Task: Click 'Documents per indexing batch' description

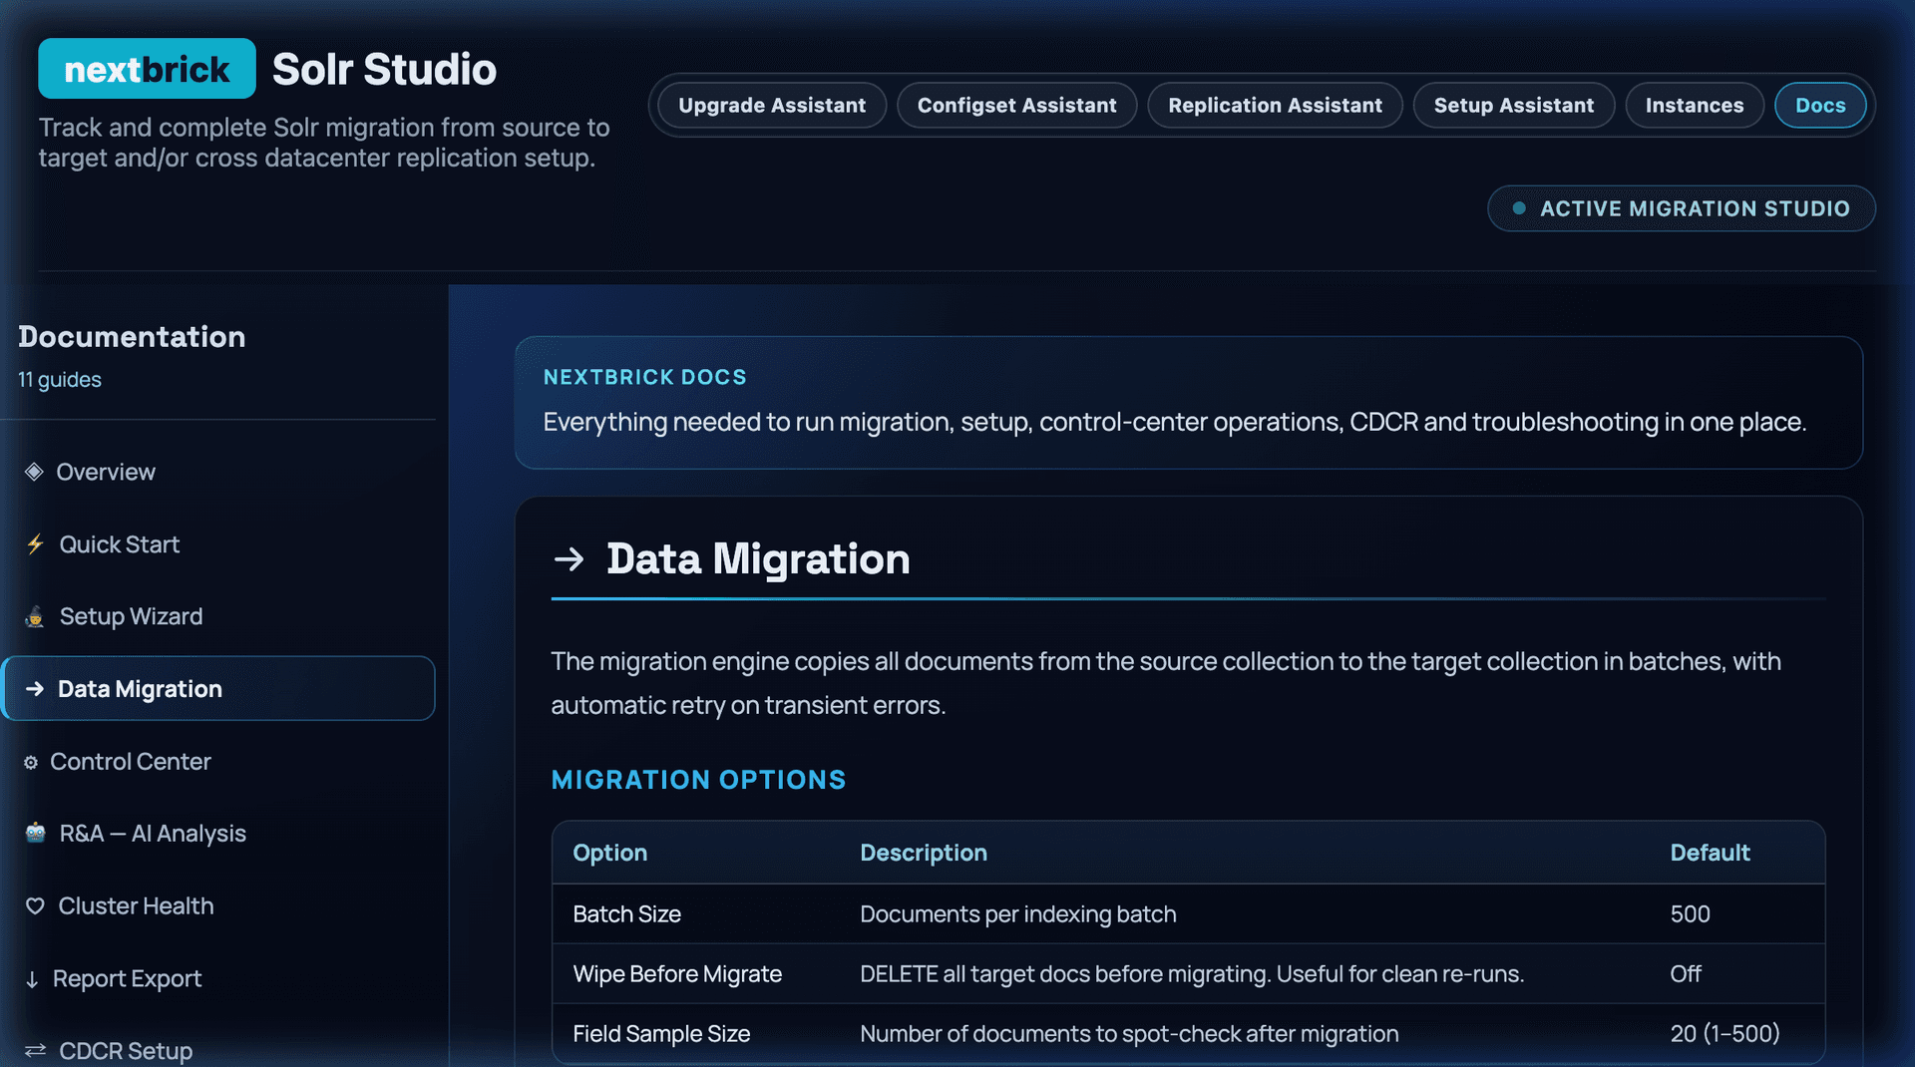Action: pos(1018,914)
